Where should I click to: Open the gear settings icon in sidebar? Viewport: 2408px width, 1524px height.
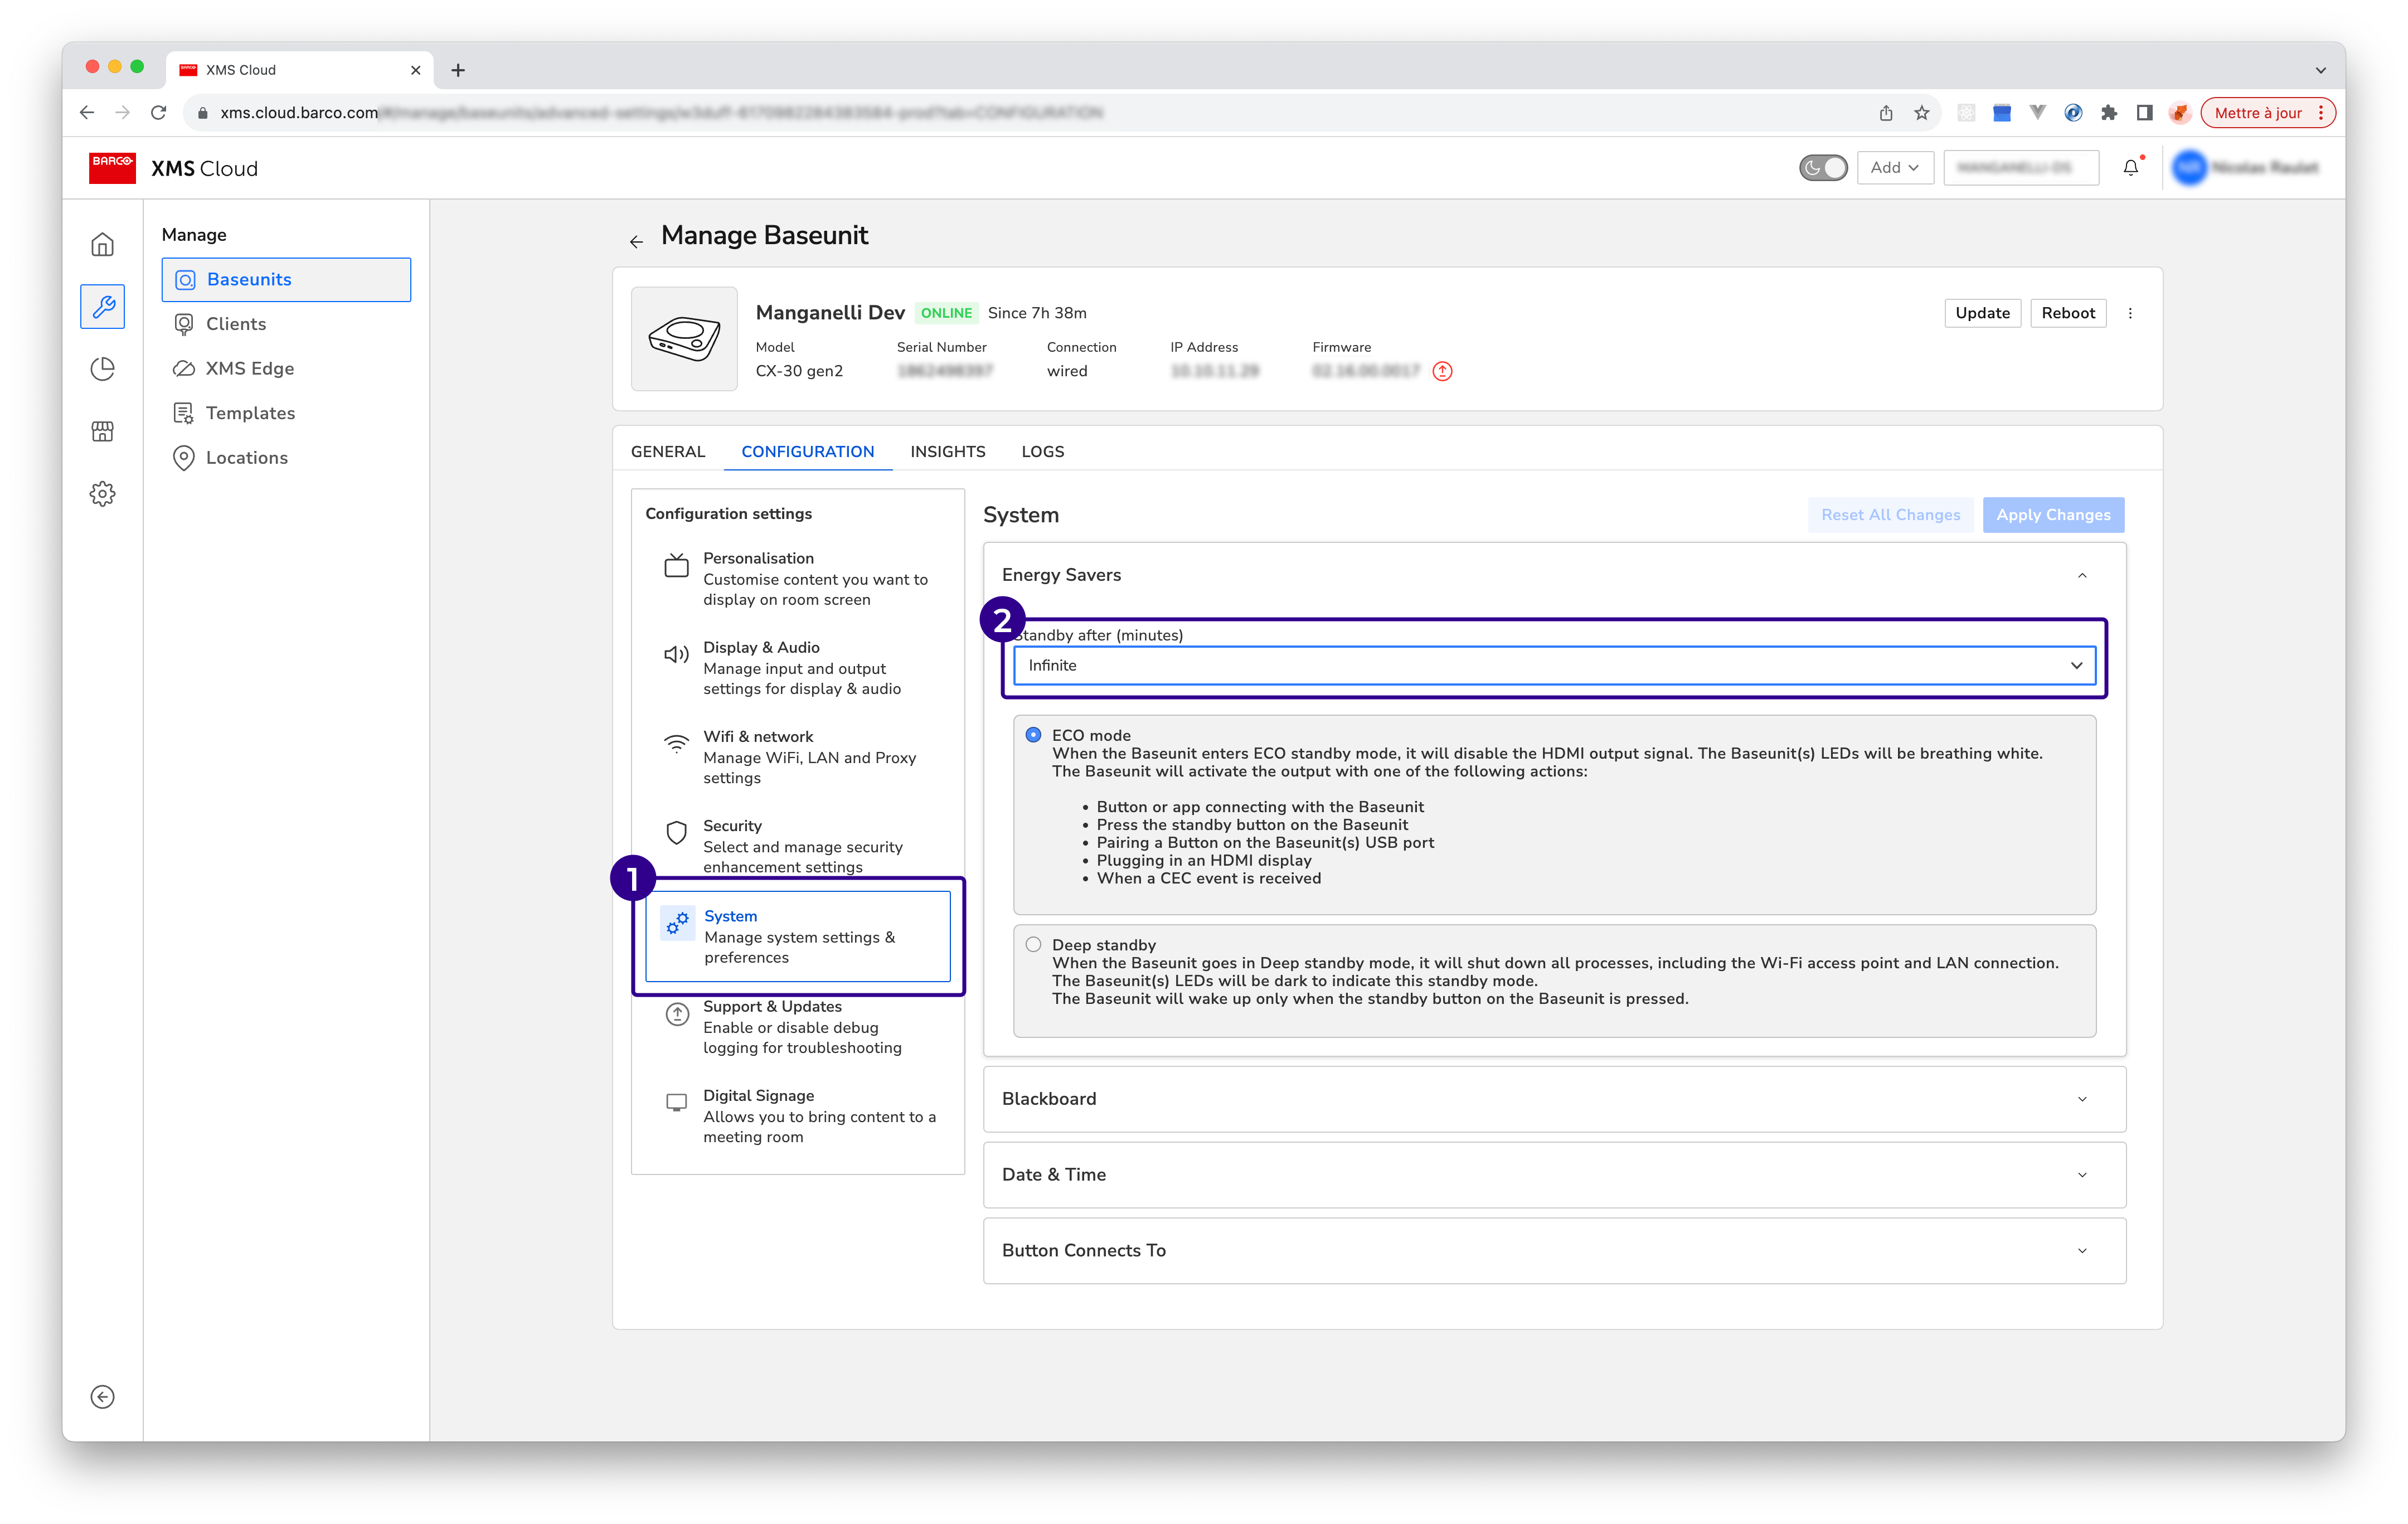(x=102, y=494)
